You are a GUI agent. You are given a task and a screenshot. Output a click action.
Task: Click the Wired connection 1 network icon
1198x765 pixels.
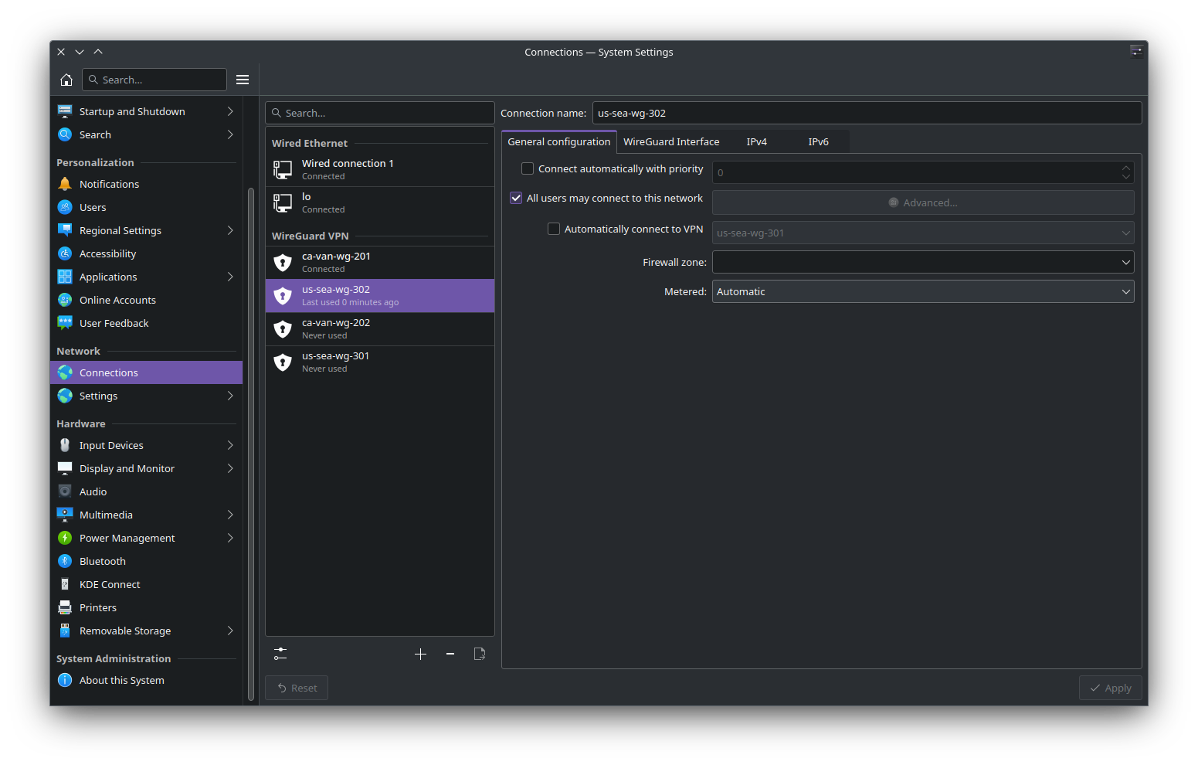coord(283,169)
